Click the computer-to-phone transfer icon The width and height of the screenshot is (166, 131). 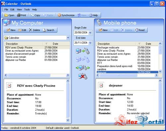coord(83,51)
